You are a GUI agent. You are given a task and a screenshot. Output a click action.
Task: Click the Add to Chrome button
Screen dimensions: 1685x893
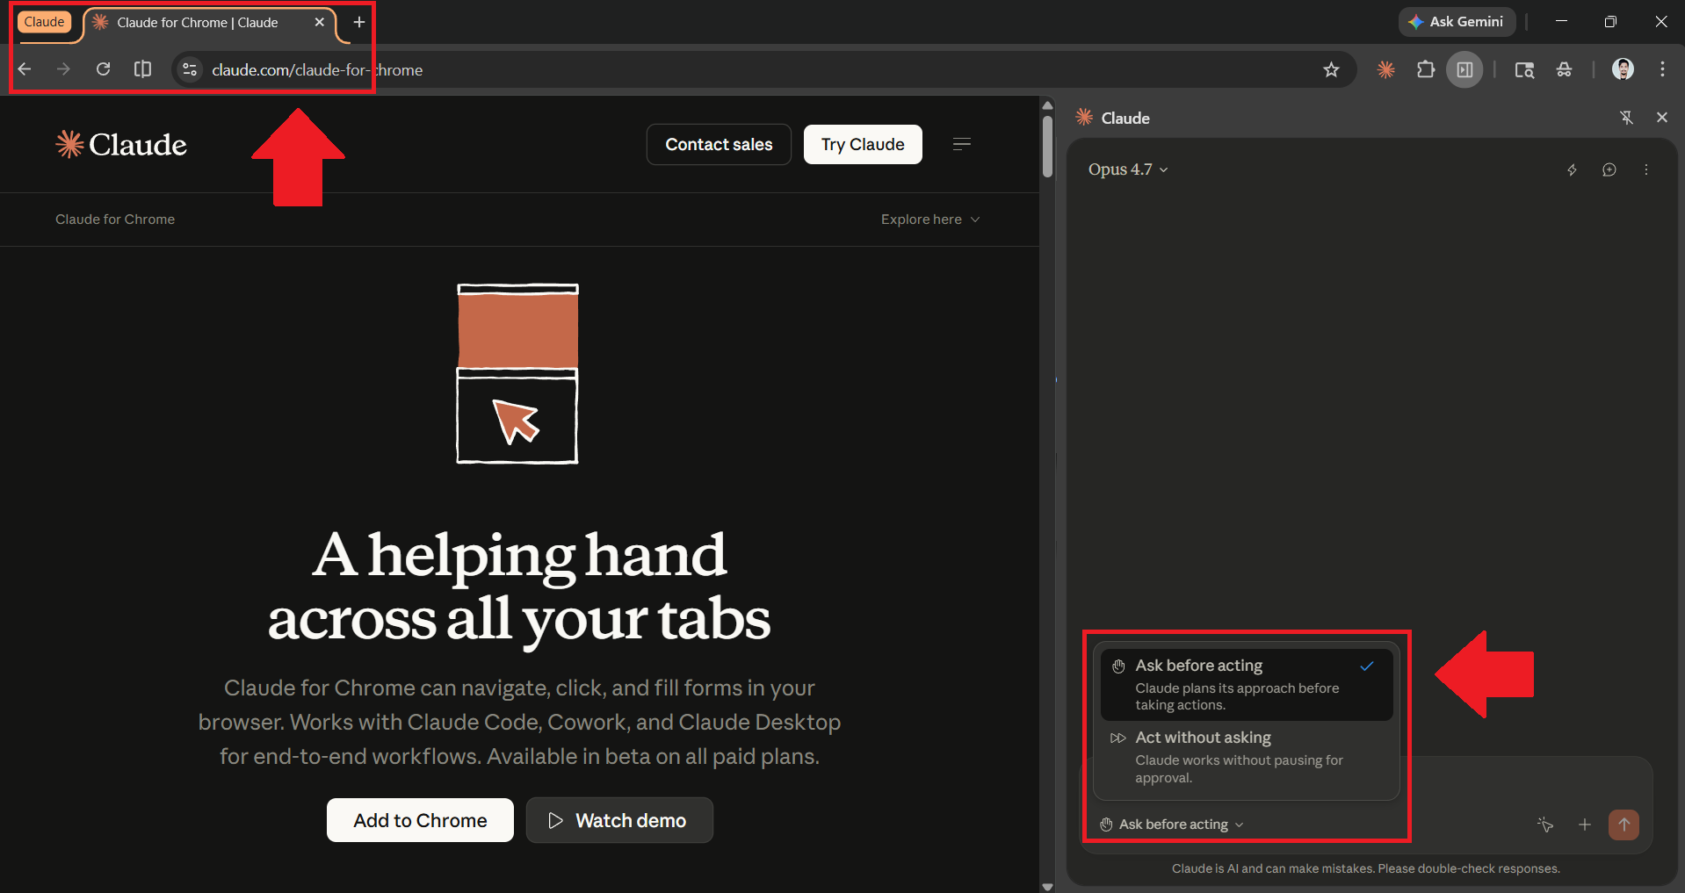click(420, 820)
